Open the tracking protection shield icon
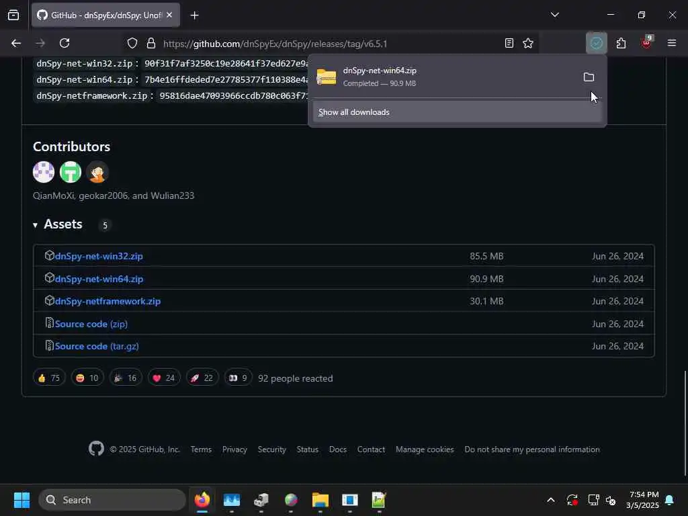Screen dimensions: 688x516 click(132, 43)
